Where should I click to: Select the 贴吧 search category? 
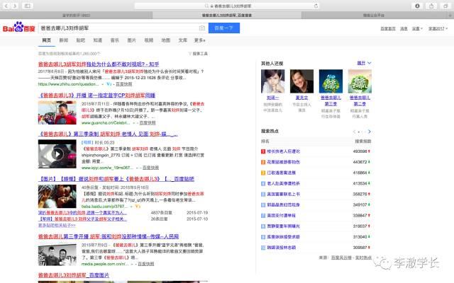80,40
